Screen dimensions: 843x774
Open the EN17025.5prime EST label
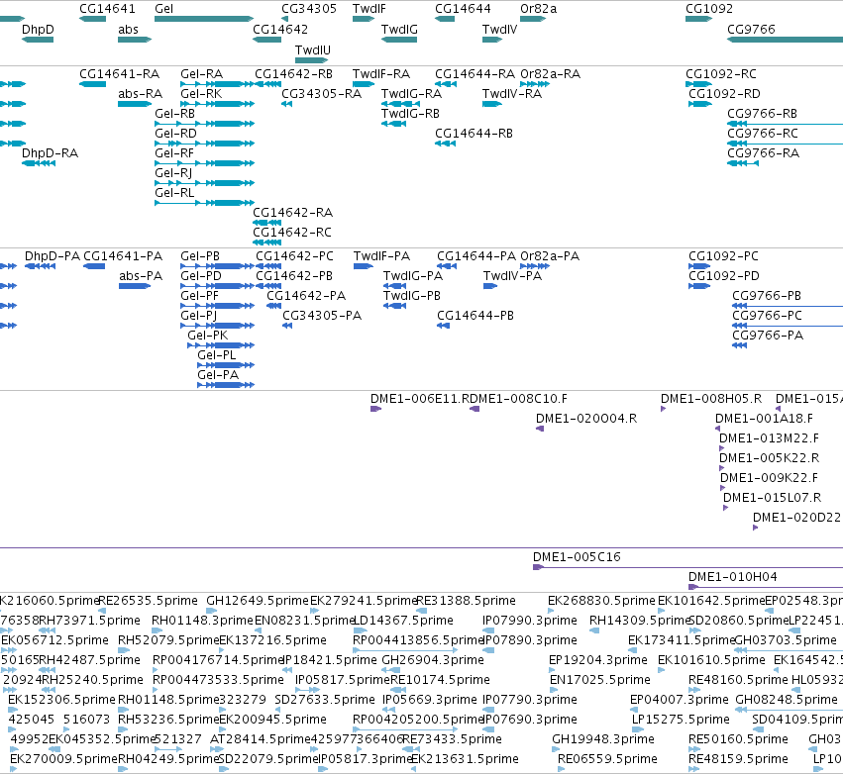[x=600, y=679]
